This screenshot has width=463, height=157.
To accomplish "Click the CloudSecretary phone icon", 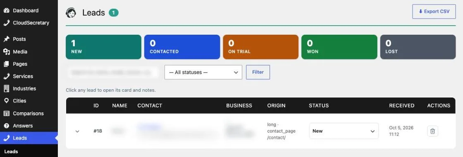I will click(7, 23).
